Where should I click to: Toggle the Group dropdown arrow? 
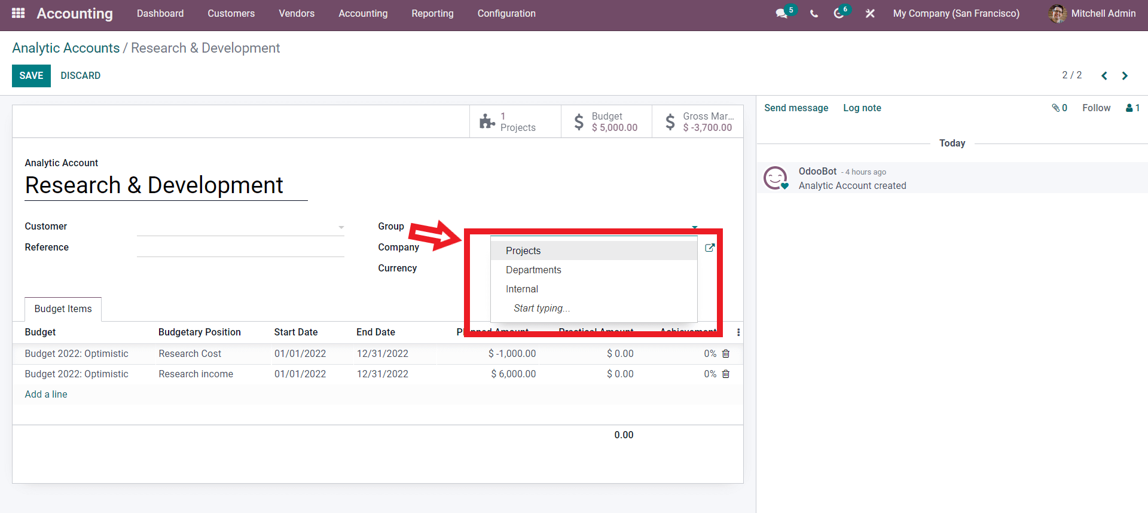695,227
